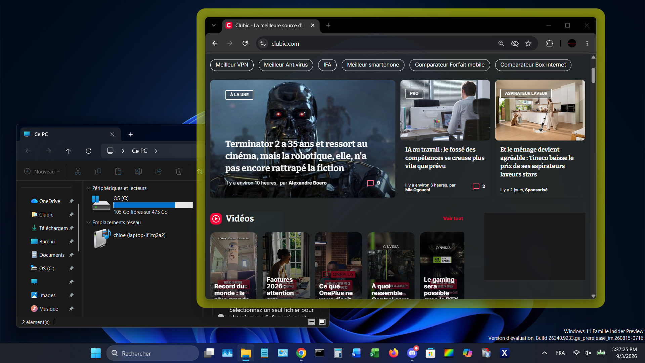Open the Windows Start button
This screenshot has width=645, height=363.
(x=96, y=353)
